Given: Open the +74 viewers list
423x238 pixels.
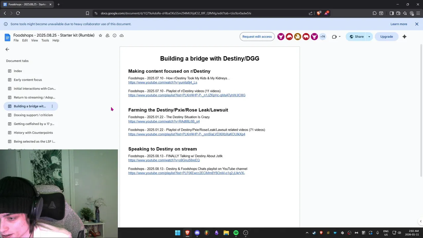Looking at the screenshot, I should coord(323,37).
